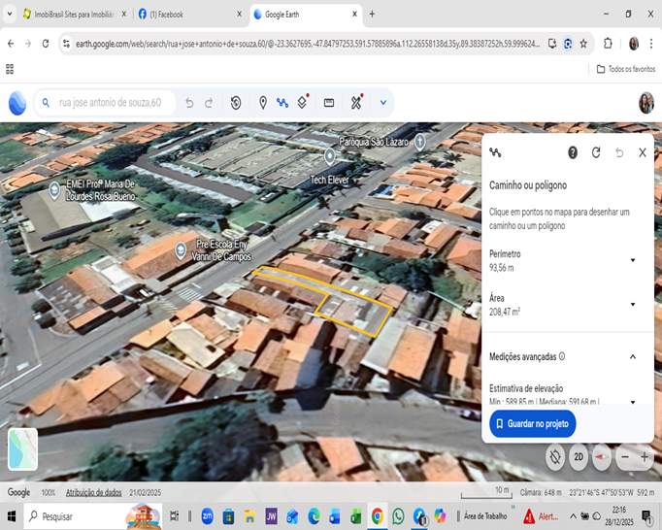Open help icon in measurement panel
662x530 pixels.
pos(573,152)
